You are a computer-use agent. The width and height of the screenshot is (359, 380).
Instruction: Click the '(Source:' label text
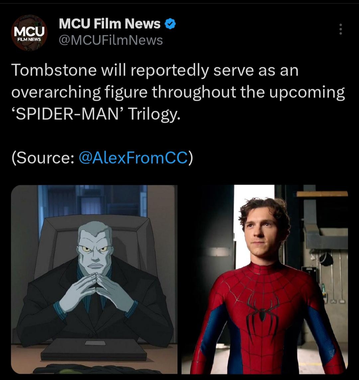43,158
